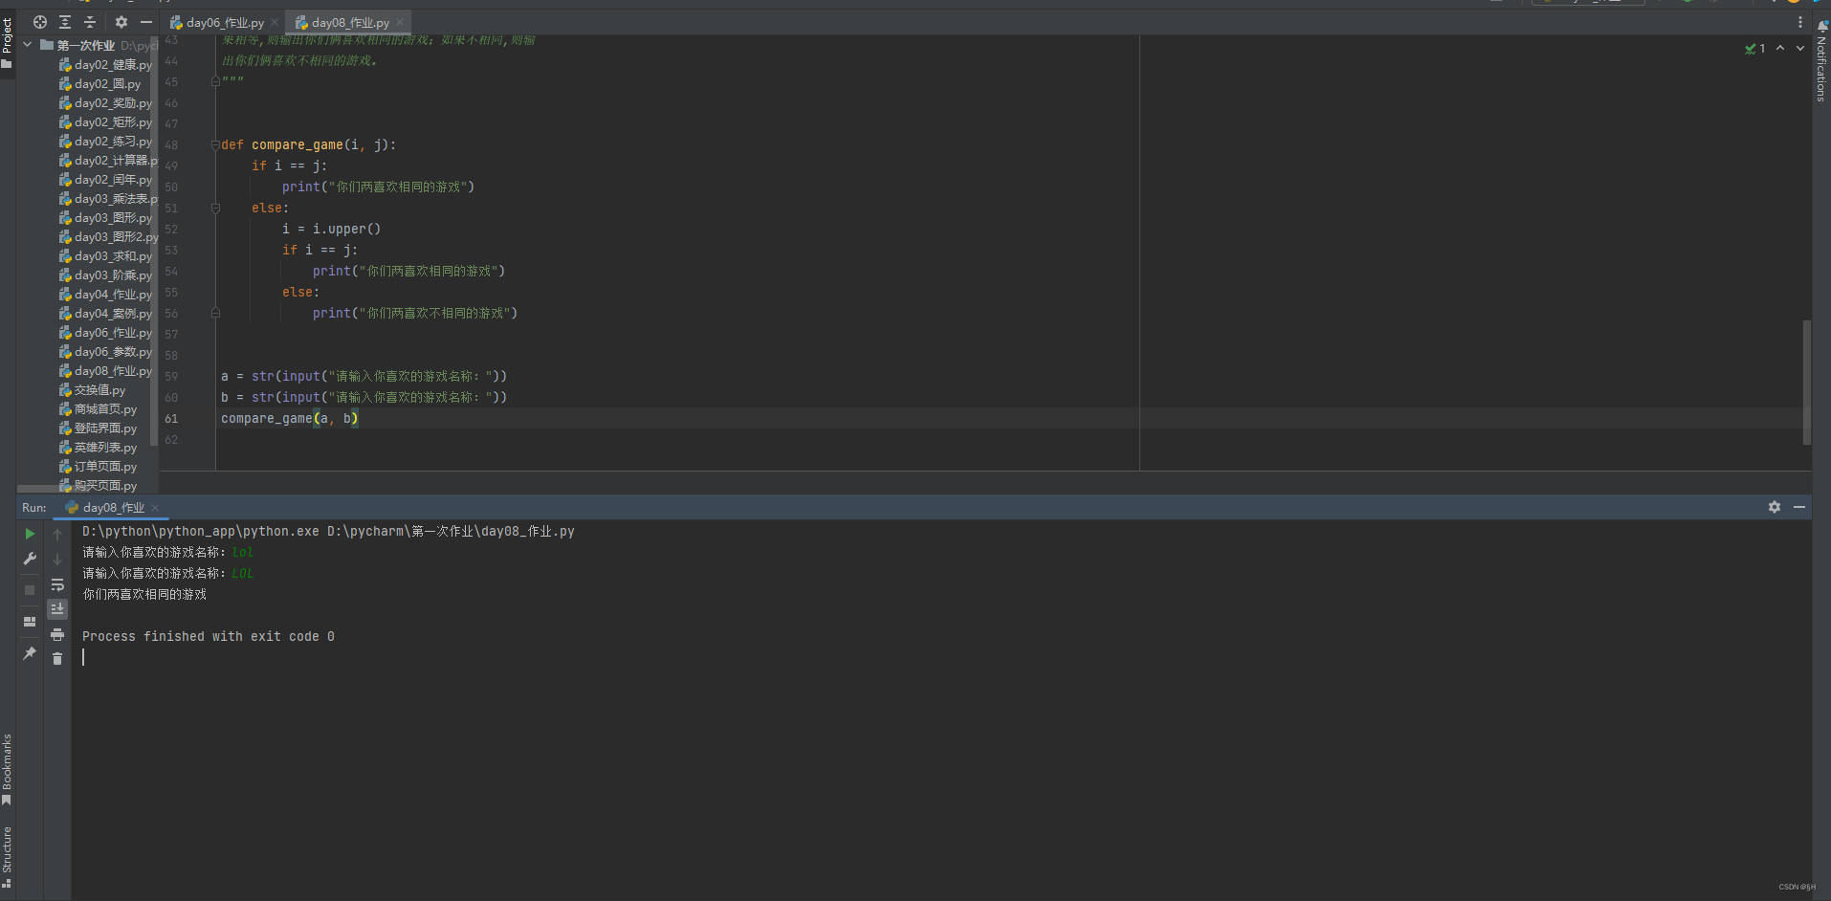Image resolution: width=1831 pixels, height=901 pixels.
Task: Open Run panel settings gear
Action: coord(1775,507)
